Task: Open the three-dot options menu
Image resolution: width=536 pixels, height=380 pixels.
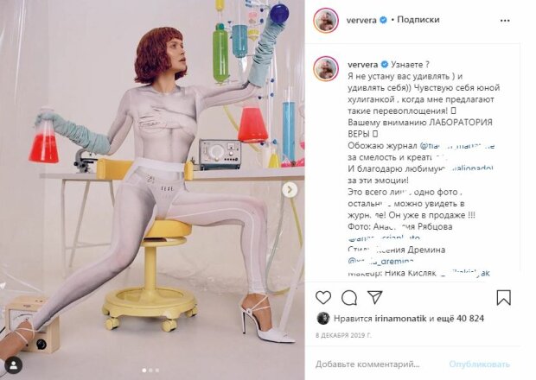Action: point(505,21)
